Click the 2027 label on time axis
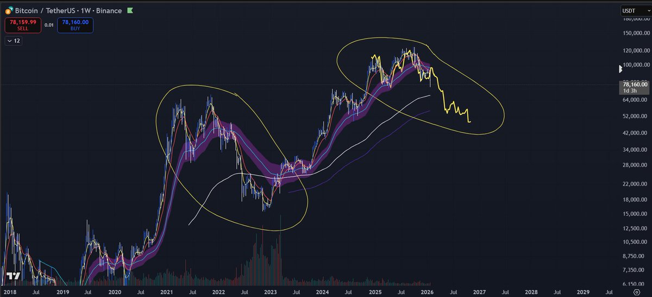Viewport: 652px width, 297px height. point(478,292)
